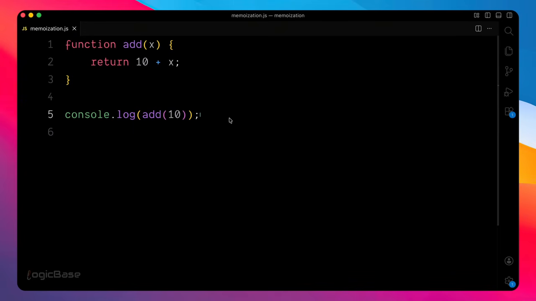Click the "function" keyword on line 1
Image resolution: width=536 pixels, height=301 pixels.
[x=90, y=44]
